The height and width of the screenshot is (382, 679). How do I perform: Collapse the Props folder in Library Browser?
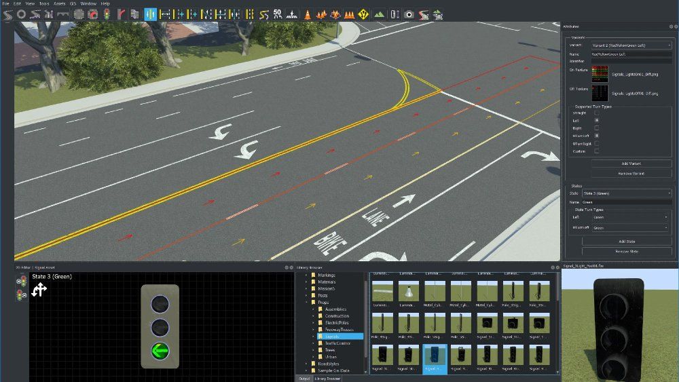pyautogui.click(x=307, y=303)
